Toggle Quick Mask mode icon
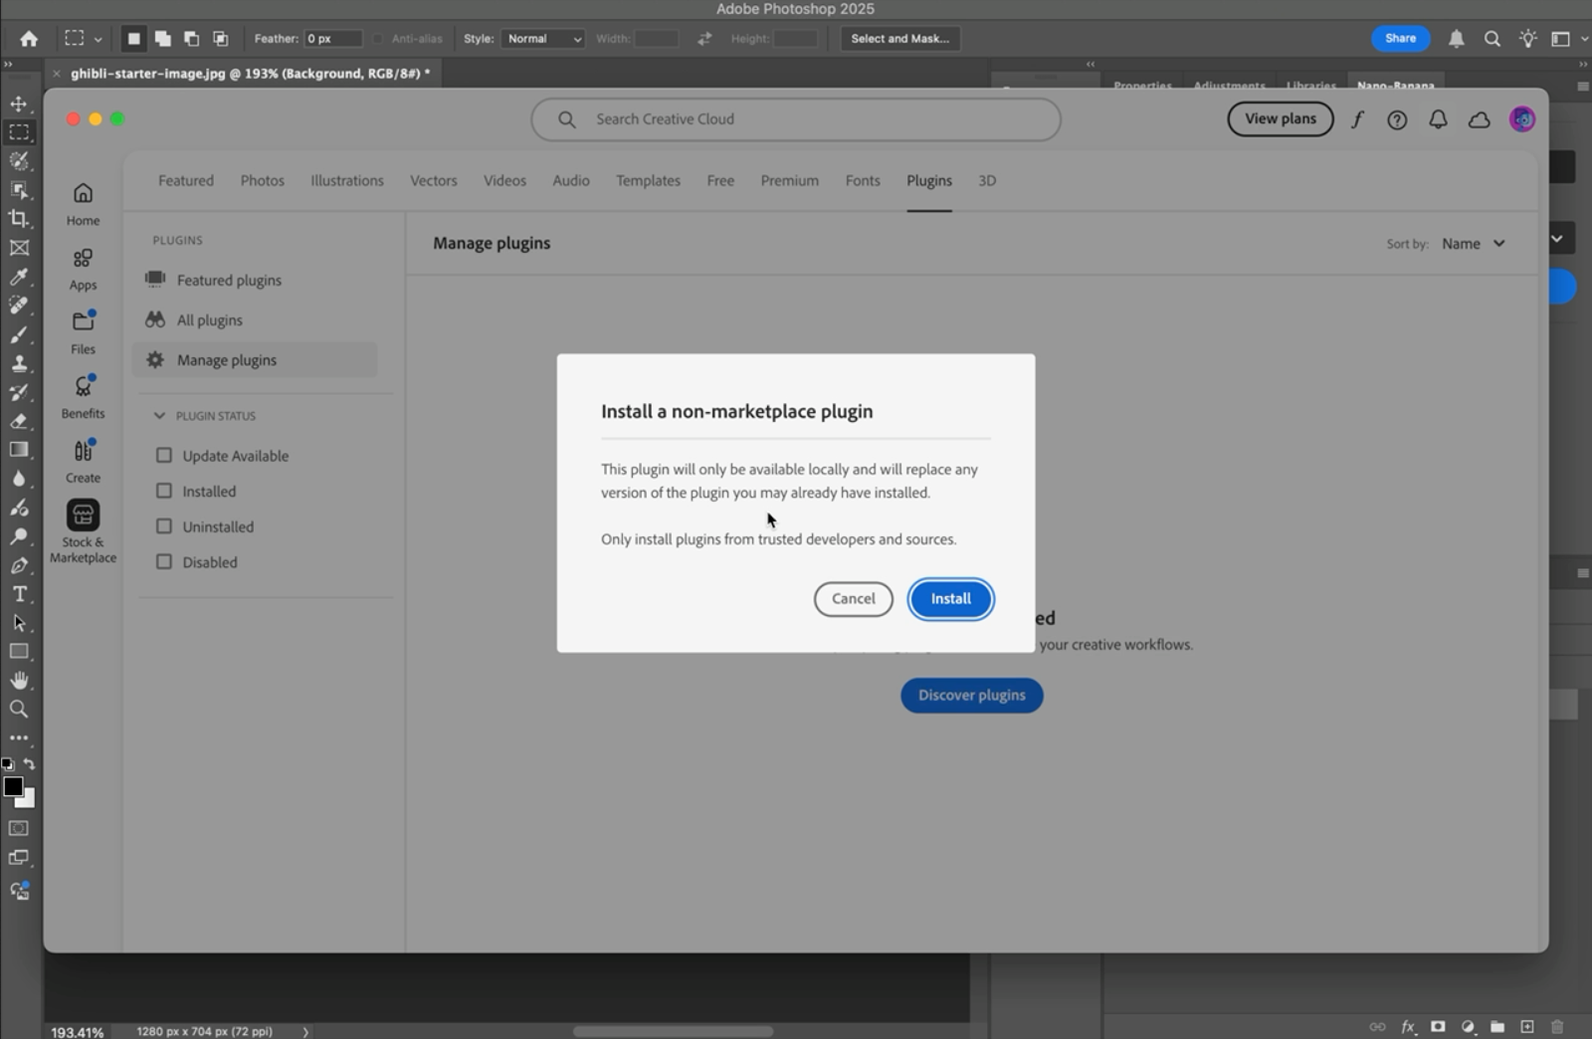Viewport: 1592px width, 1039px height. (19, 828)
